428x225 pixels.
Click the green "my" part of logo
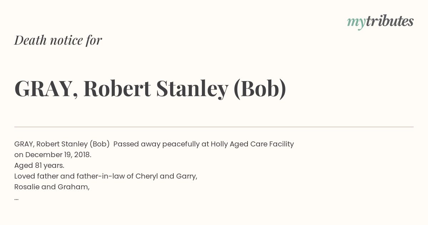356,23
